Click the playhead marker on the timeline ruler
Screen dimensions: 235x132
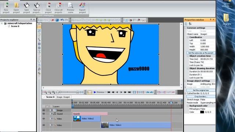(x=171, y=103)
